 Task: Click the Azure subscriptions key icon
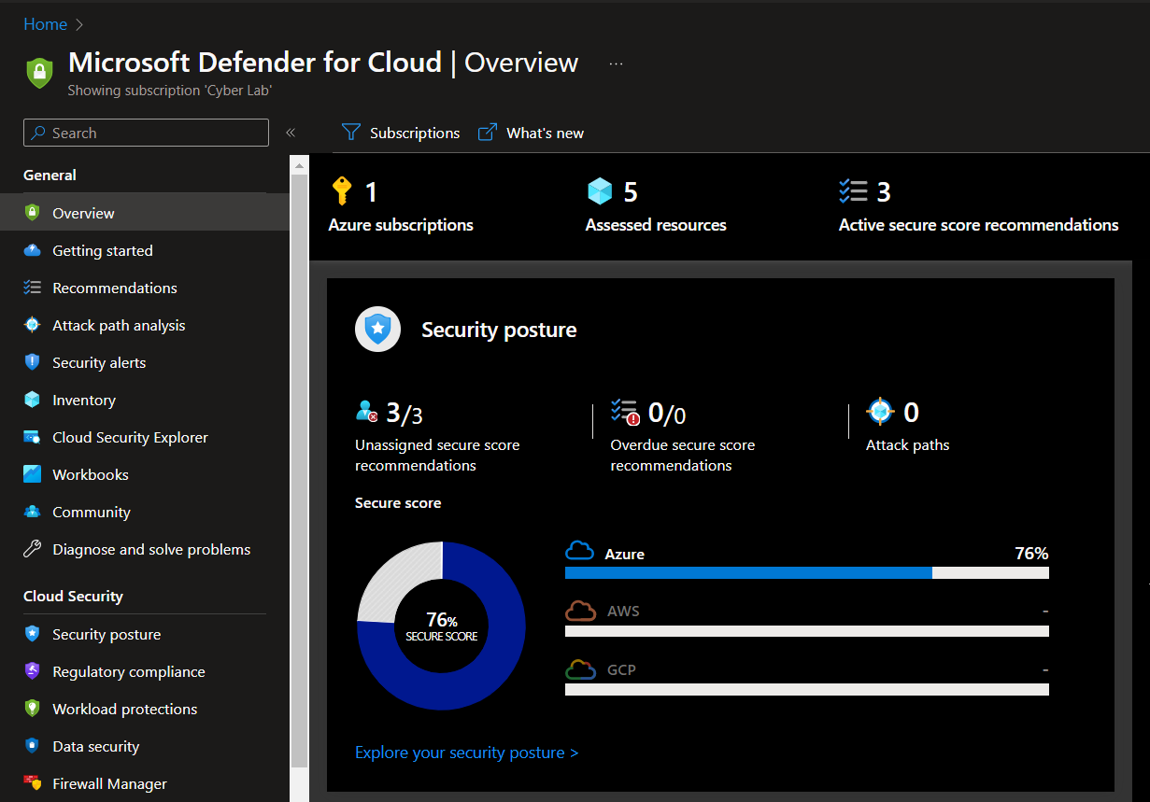pyautogui.click(x=341, y=191)
